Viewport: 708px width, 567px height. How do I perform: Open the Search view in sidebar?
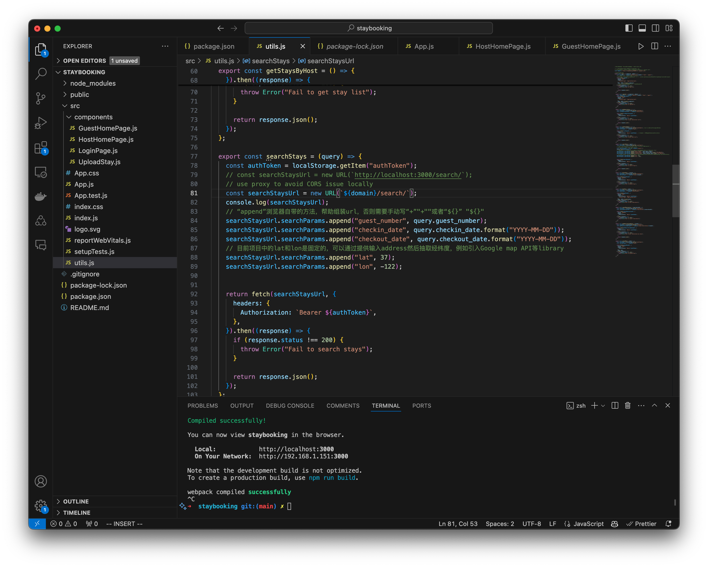coord(41,74)
